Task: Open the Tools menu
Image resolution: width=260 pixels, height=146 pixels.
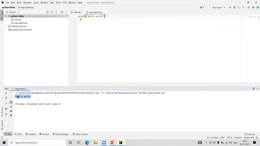Action: (x=58, y=3)
